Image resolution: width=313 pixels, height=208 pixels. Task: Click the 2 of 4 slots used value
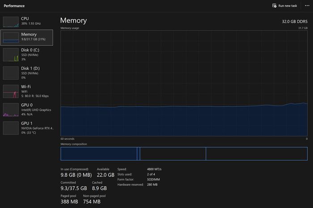[151, 175]
